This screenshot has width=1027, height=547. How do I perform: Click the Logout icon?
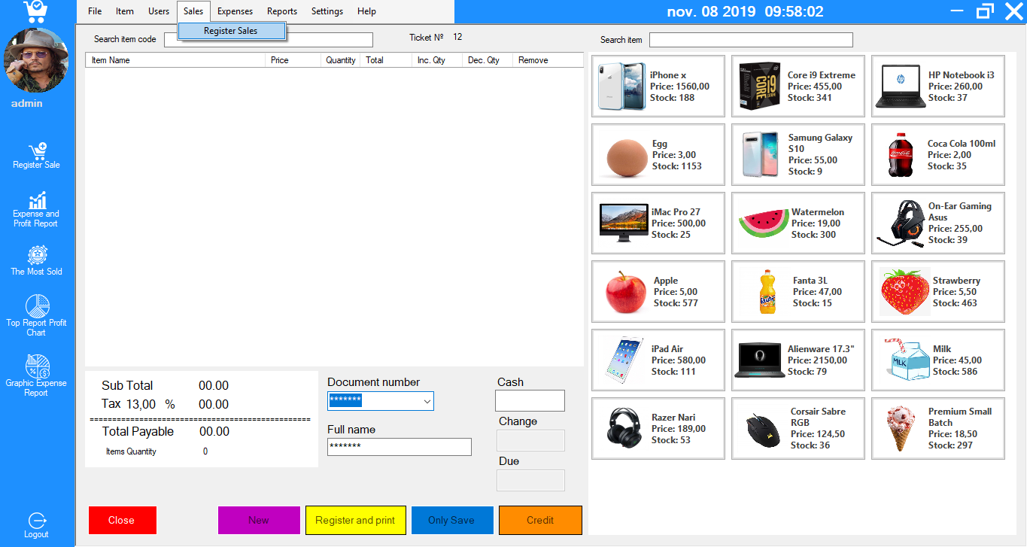36,525
